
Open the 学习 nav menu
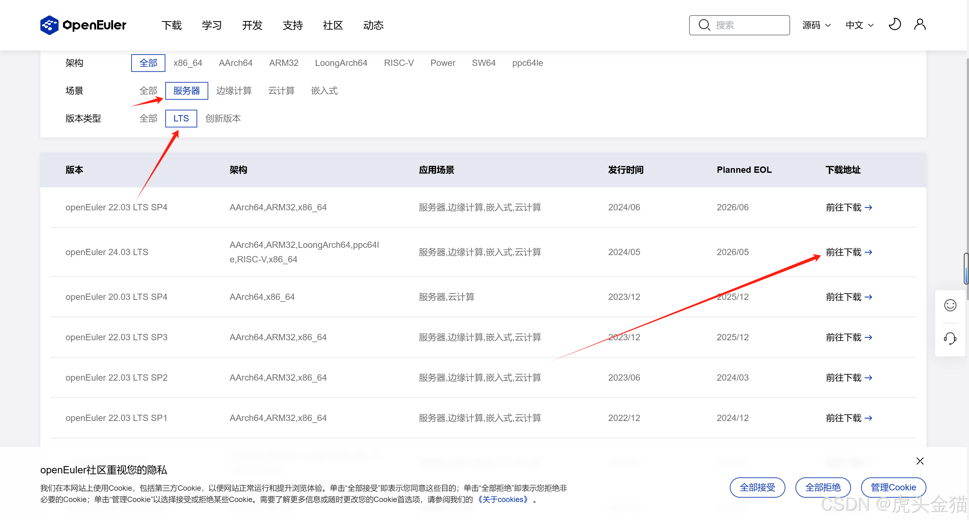tap(212, 25)
